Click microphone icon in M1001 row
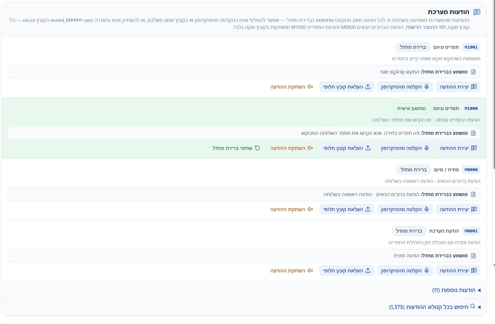The height and width of the screenshot is (324, 495). (427, 87)
